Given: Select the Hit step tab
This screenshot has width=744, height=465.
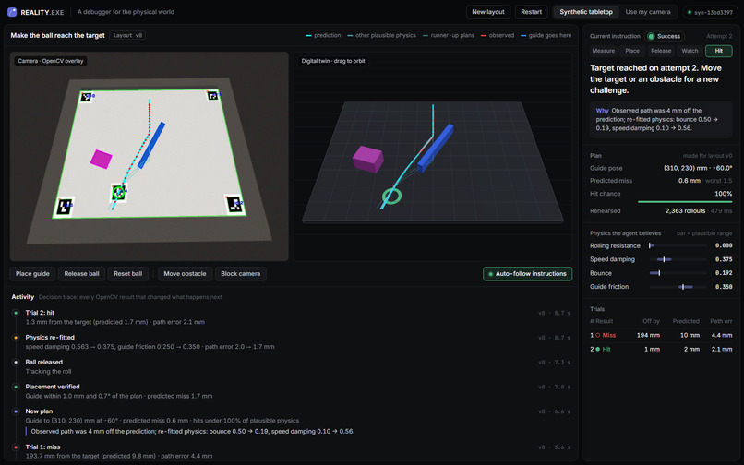Looking at the screenshot, I should point(719,51).
